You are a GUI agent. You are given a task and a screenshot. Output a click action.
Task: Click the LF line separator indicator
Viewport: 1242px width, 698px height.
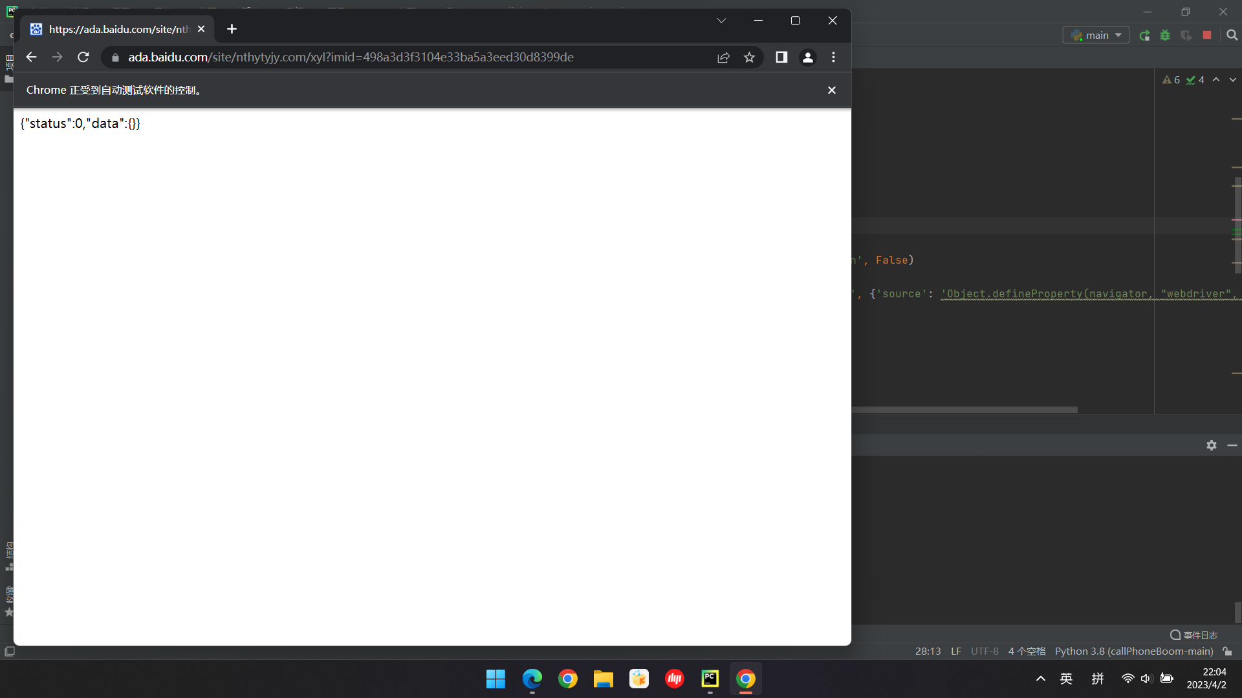coord(955,651)
